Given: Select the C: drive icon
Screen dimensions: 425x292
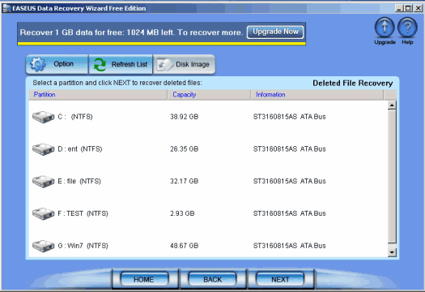Looking at the screenshot, I should 43,117.
